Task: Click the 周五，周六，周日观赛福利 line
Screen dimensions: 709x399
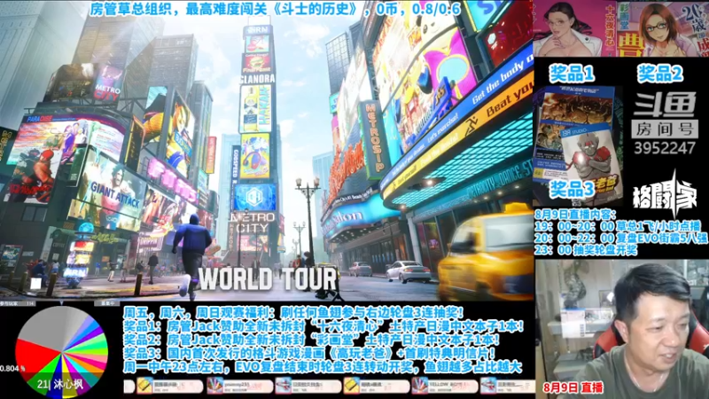Action: (x=293, y=312)
